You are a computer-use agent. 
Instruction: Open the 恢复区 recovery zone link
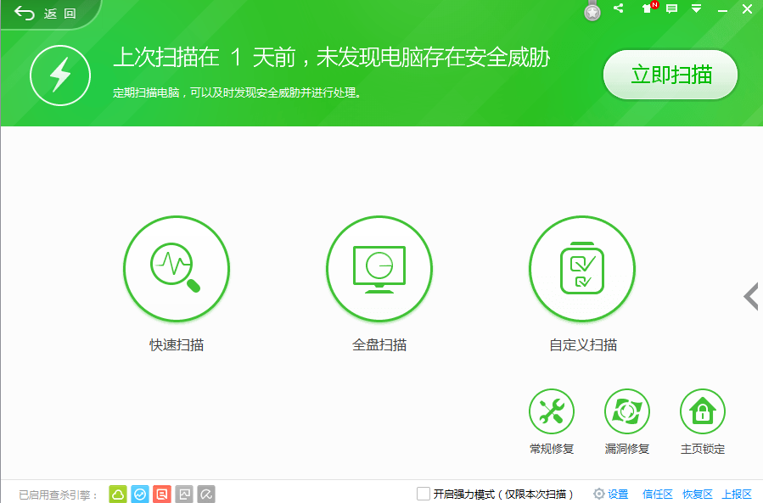[697, 495]
